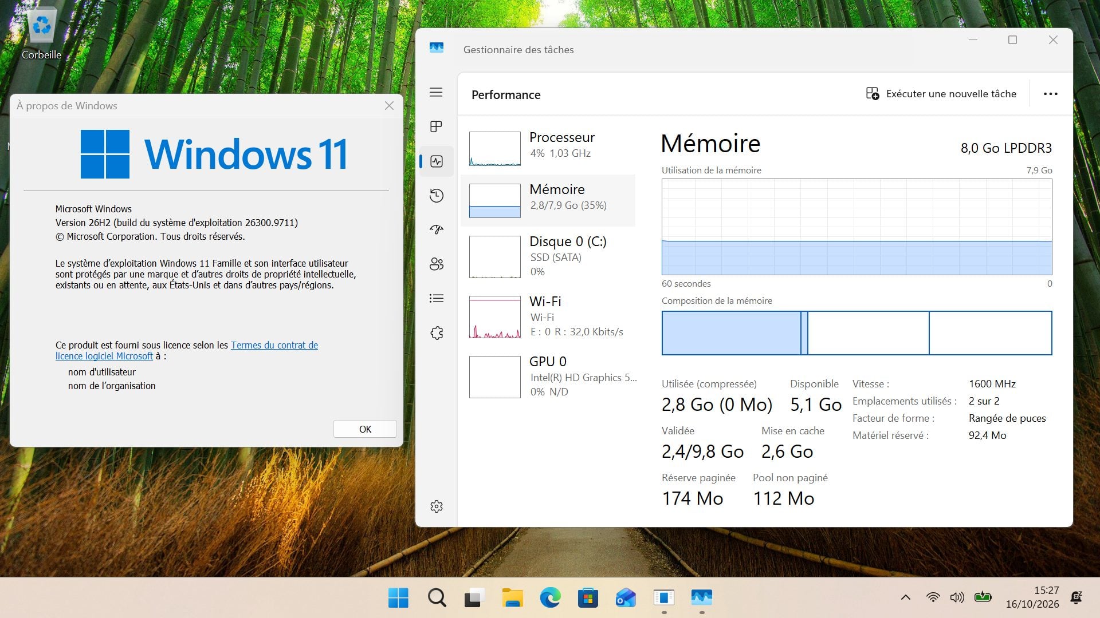The height and width of the screenshot is (618, 1100).
Task: Select the Mémoire performance entry
Action: coord(548,200)
